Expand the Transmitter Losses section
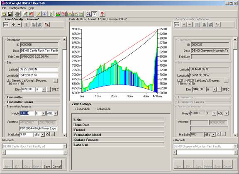239x174 pixels. (33, 102)
